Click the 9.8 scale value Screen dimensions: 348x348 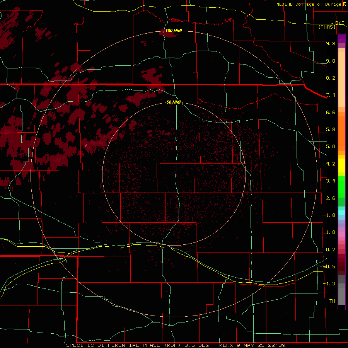[331, 43]
